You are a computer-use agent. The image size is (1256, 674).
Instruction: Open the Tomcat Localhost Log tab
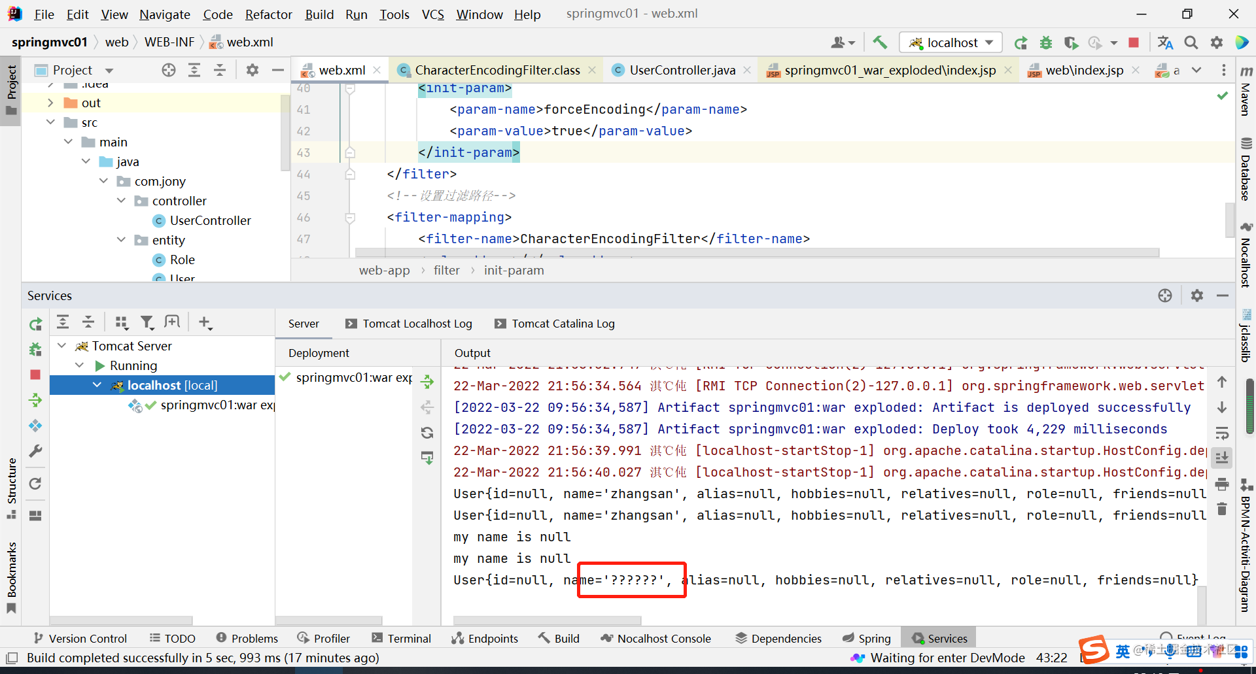[x=409, y=324]
